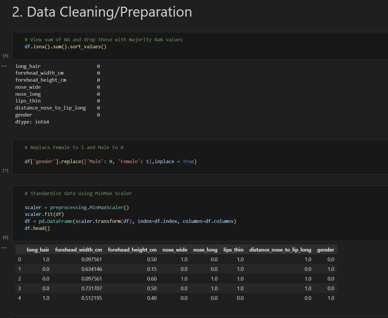The height and width of the screenshot is (318, 388).
Task: Click row index 1 in the table
Action: coord(19,269)
